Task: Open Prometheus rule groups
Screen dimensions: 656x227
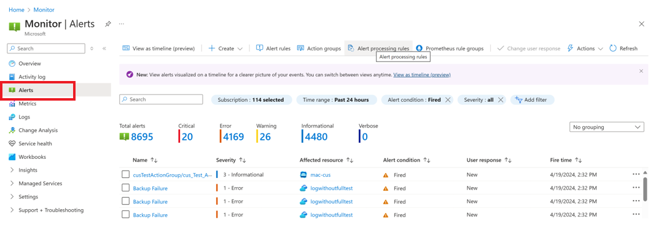Action: pyautogui.click(x=450, y=48)
